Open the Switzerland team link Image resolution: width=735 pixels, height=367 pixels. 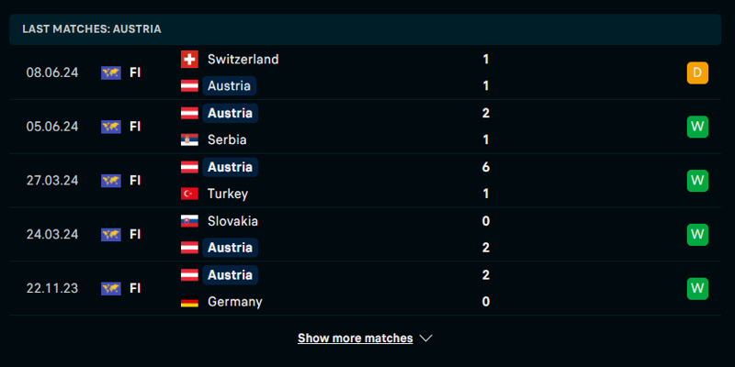(x=243, y=59)
